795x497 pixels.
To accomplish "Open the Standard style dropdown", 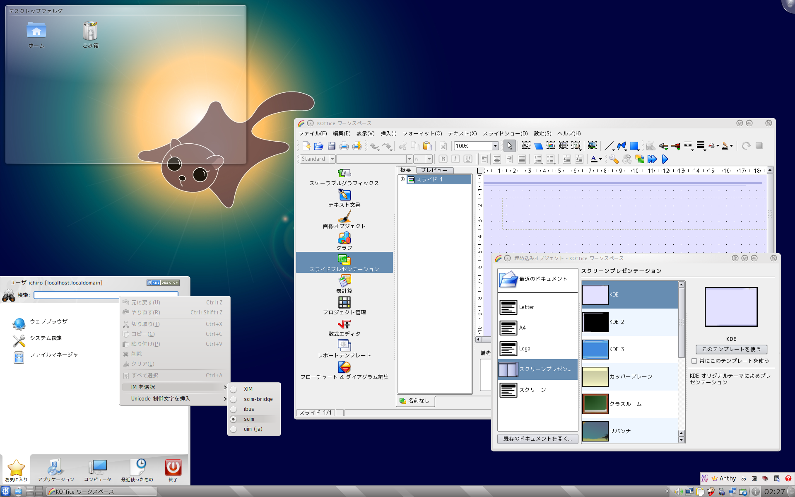I will point(332,159).
